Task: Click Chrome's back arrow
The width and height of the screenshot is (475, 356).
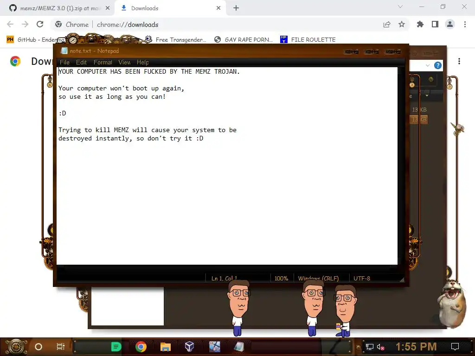Action: tap(10, 24)
